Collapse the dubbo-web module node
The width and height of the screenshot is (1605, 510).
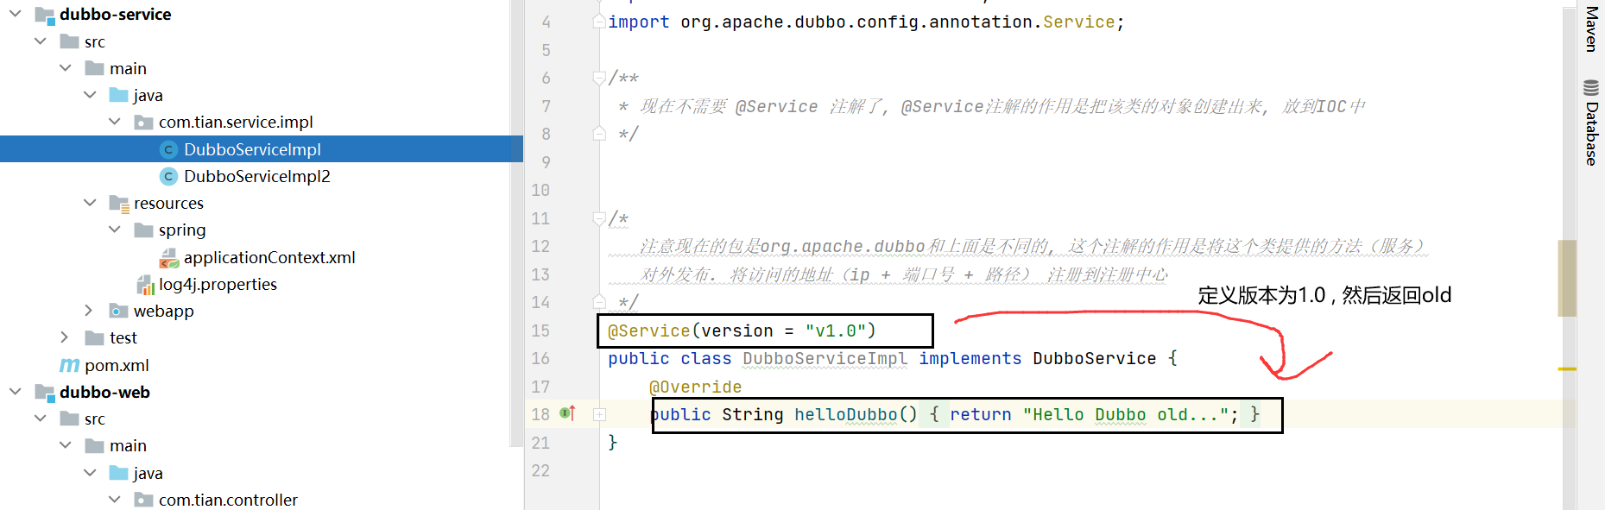pyautogui.click(x=15, y=391)
